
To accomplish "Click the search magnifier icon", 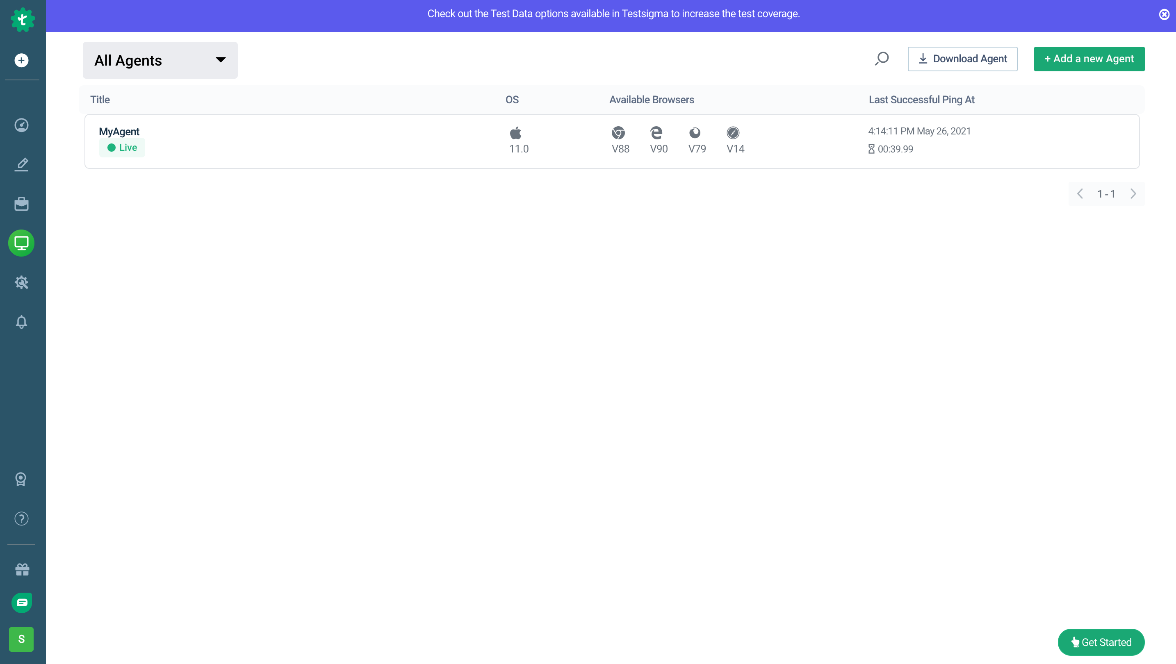I will [882, 59].
